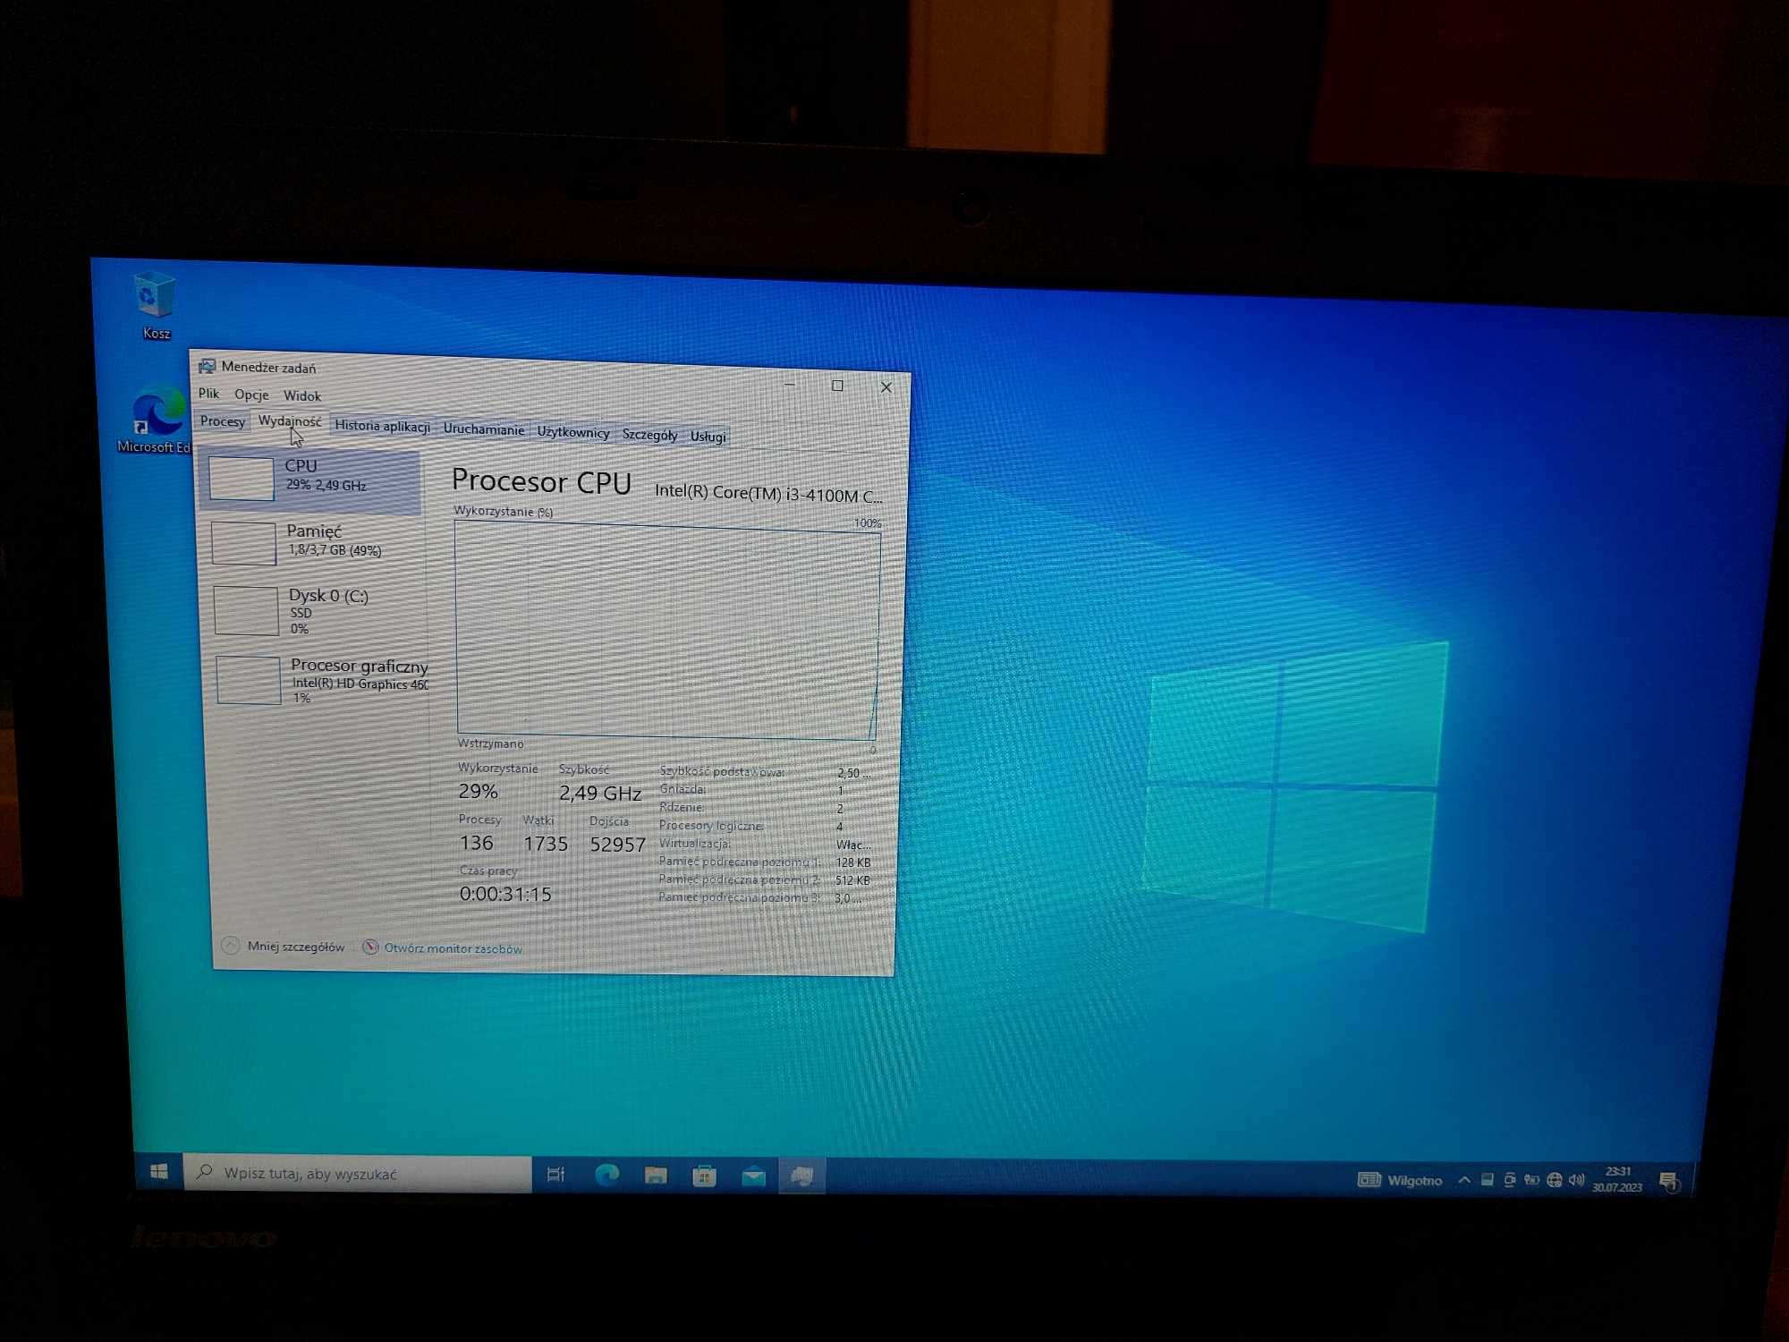This screenshot has height=1342, width=1789.
Task: Click the Procesory logiczne label
Action: 710,825
